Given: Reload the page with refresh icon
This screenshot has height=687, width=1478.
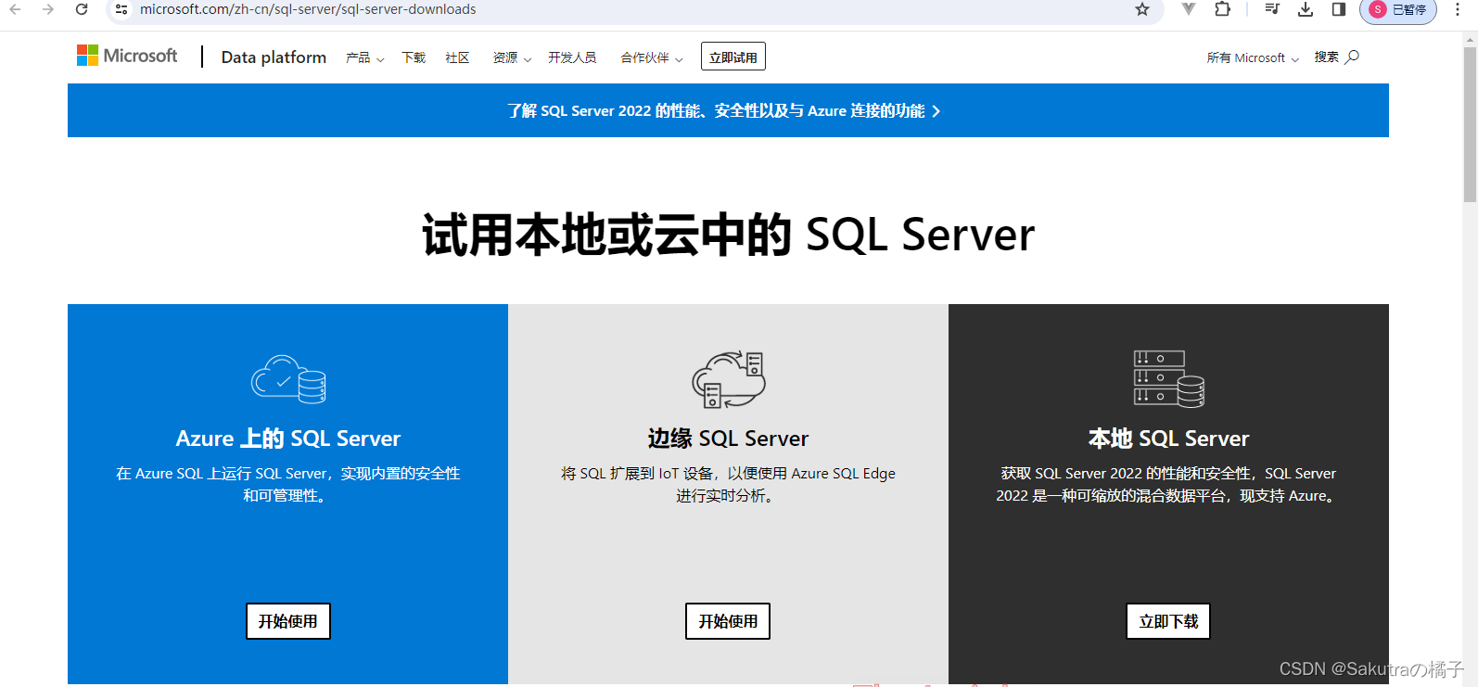Looking at the screenshot, I should [x=82, y=9].
